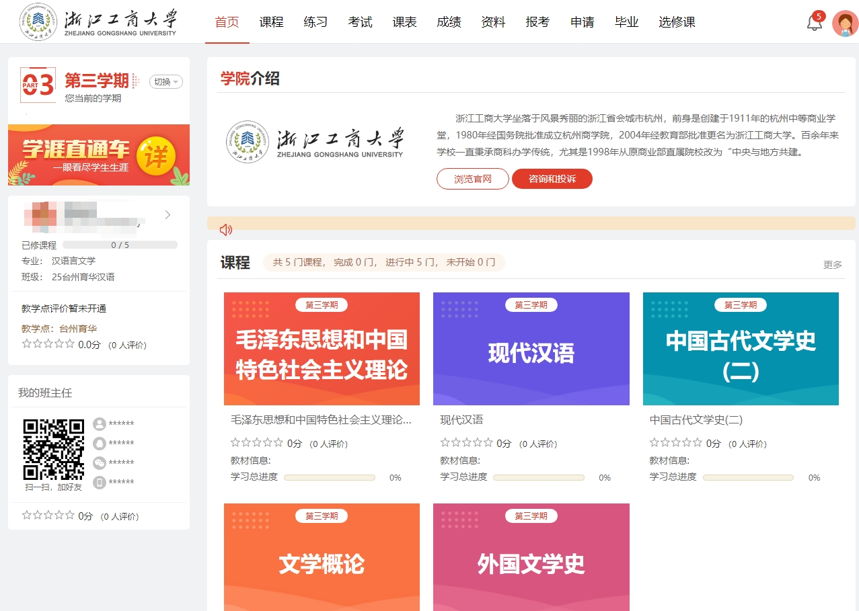The width and height of the screenshot is (859, 611).
Task: Click the 毛泽东思想 course 学习总进度 bar
Action: pyautogui.click(x=330, y=478)
